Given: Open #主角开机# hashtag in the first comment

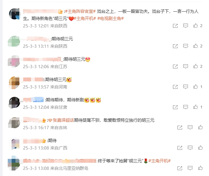Looking at the screenshot, I should pos(85,18).
